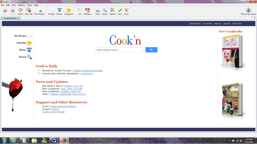Image resolution: width=257 pixels, height=144 pixels.
Task: Create a New Recipe from toolbar
Action: coord(39,11)
